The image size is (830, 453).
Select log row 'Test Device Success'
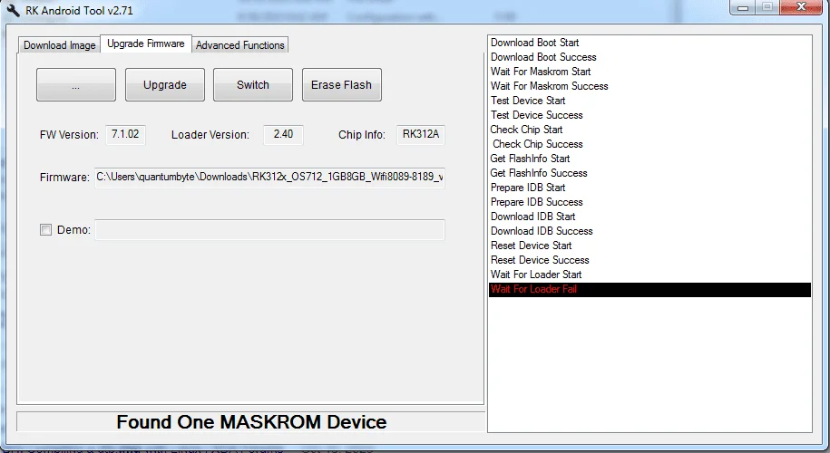[650, 115]
